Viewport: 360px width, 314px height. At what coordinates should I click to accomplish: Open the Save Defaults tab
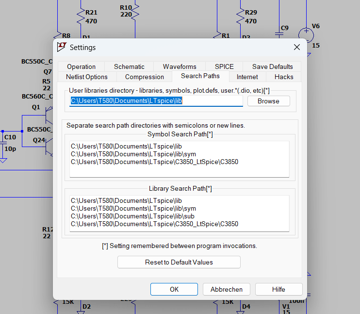(272, 66)
